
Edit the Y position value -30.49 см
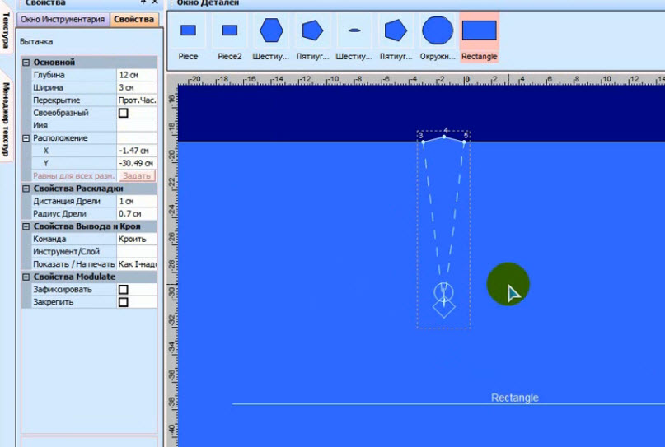tap(137, 163)
